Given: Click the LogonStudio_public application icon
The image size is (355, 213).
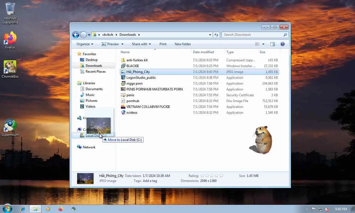Looking at the screenshot, I should [123, 78].
